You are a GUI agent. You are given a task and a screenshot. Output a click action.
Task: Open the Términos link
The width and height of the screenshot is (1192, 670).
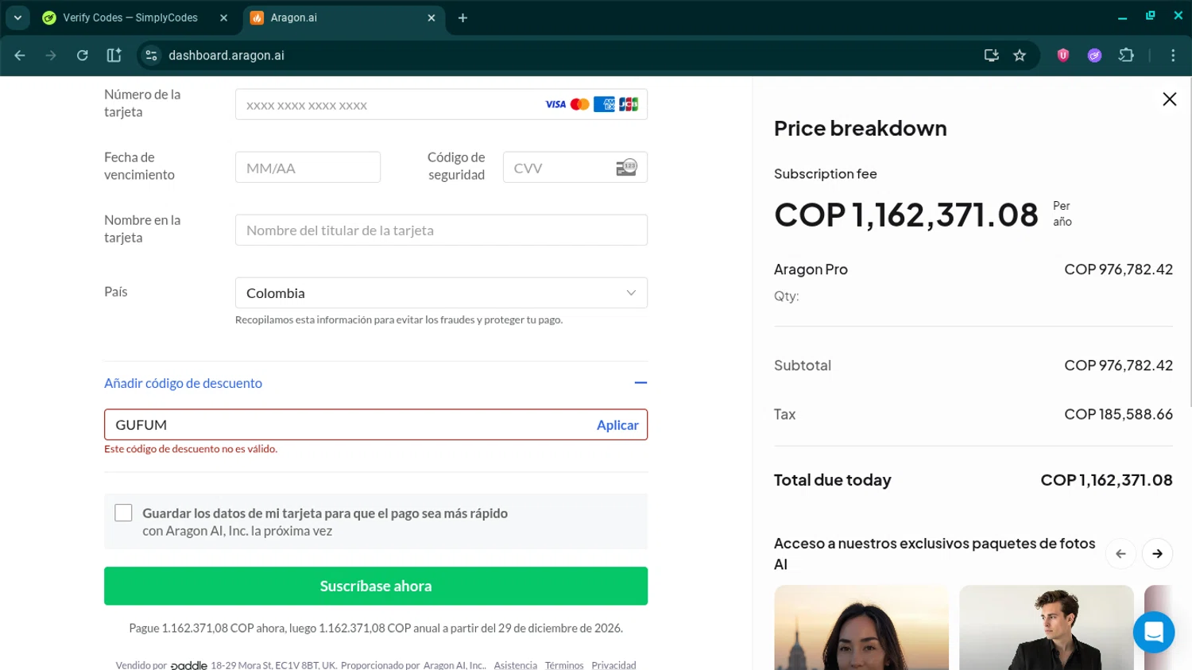coord(564,665)
